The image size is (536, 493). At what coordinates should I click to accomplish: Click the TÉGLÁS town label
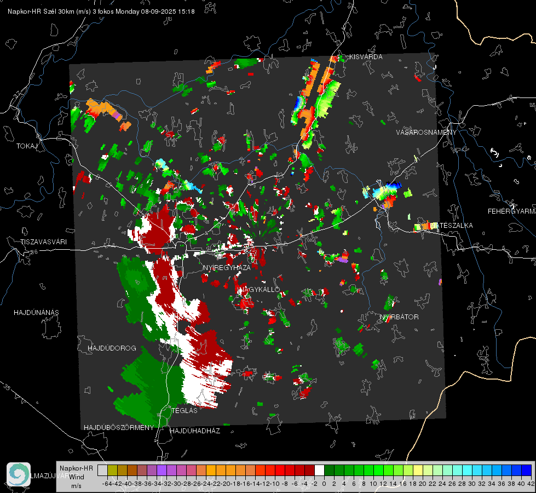tap(185, 410)
